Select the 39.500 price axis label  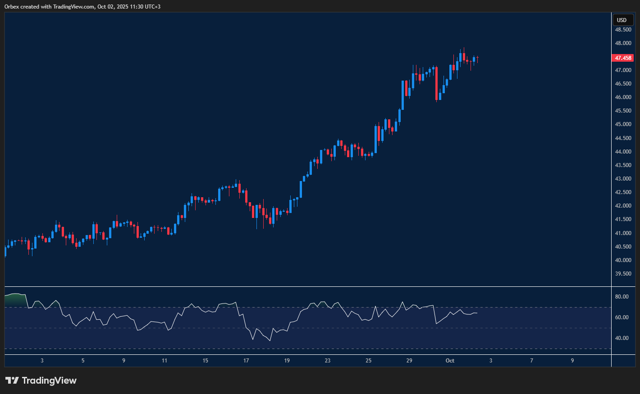pyautogui.click(x=623, y=274)
